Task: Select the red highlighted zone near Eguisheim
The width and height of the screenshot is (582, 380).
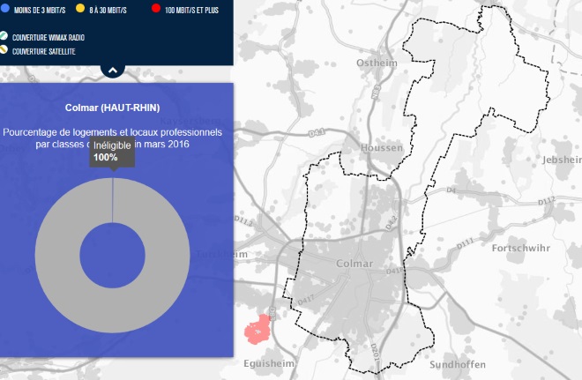Action: point(257,330)
